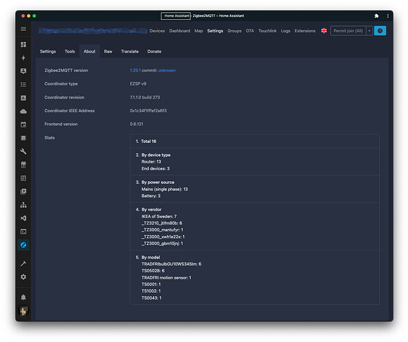Open the stacked server icon in sidebar

coord(23,138)
